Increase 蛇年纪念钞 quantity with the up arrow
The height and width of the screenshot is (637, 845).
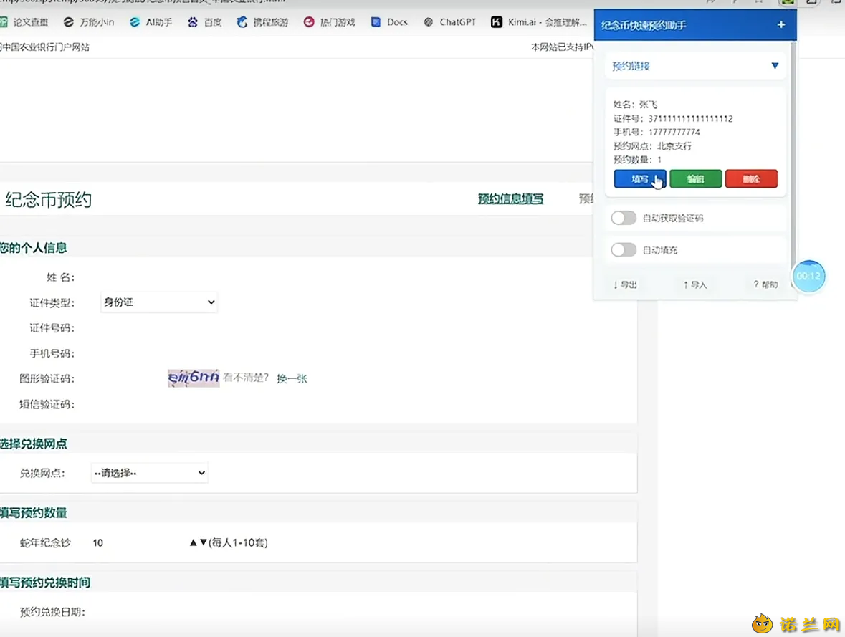(193, 542)
